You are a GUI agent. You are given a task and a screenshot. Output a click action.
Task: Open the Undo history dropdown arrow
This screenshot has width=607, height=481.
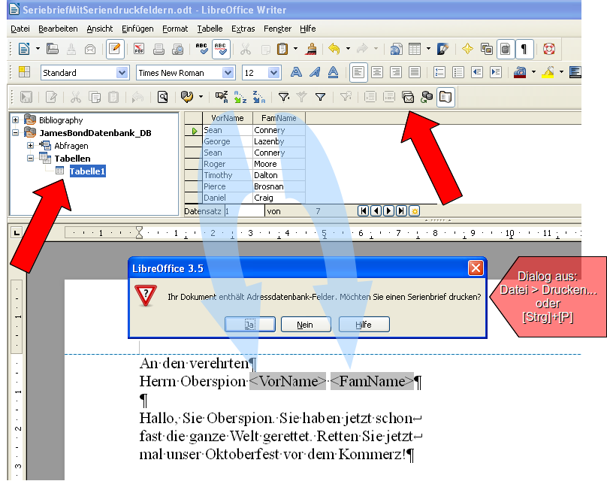click(x=348, y=49)
